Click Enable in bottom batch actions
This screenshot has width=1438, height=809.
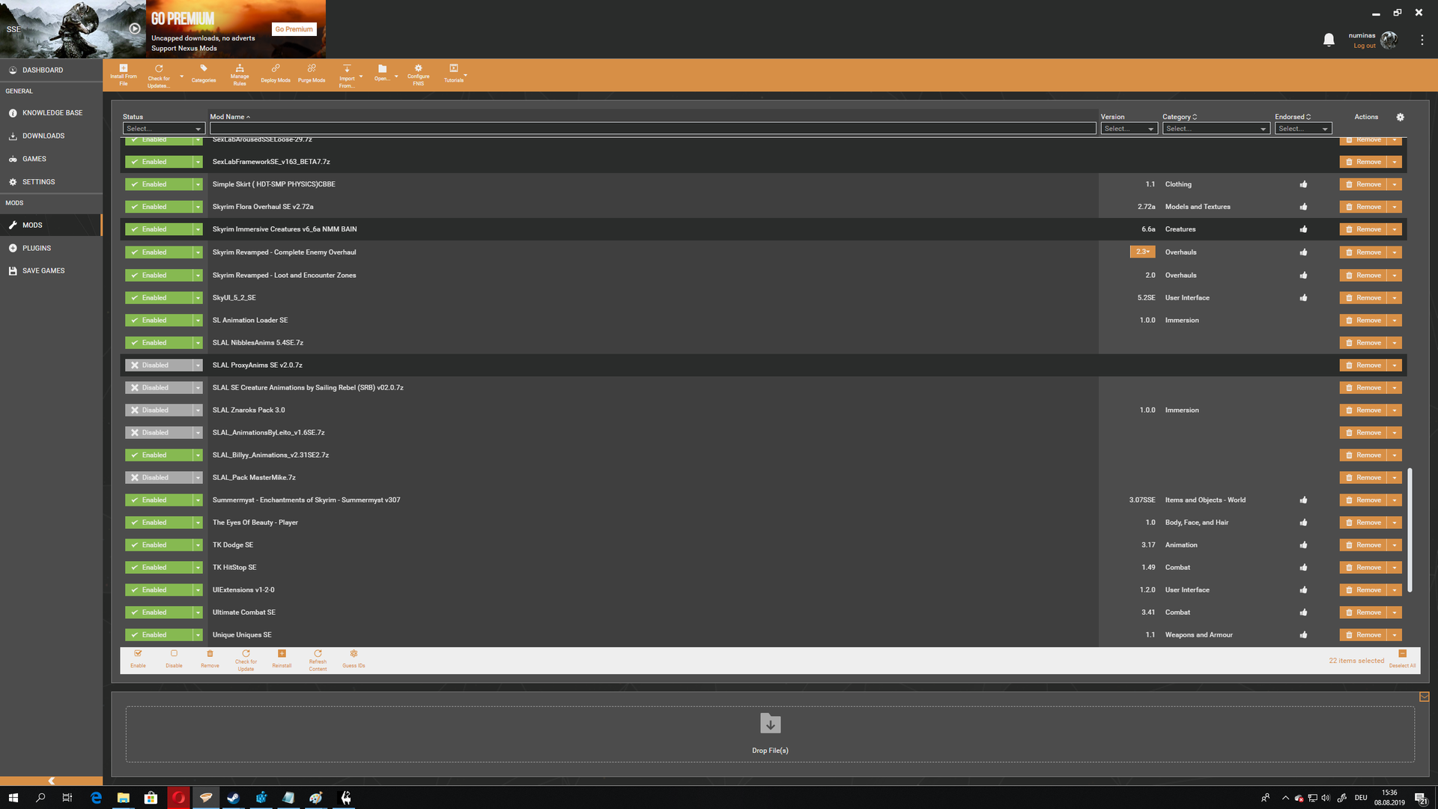(x=138, y=658)
